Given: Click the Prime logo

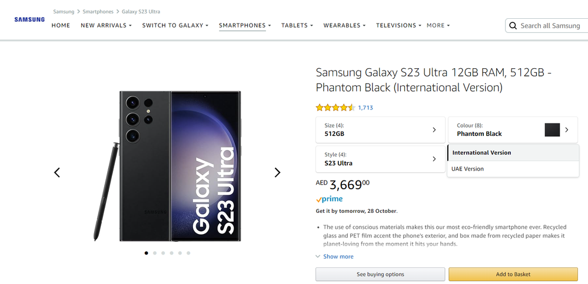Looking at the screenshot, I should point(329,199).
